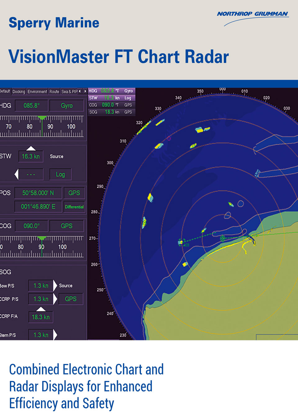Click the Source label next to STW
The image size is (298, 415).
point(56,156)
